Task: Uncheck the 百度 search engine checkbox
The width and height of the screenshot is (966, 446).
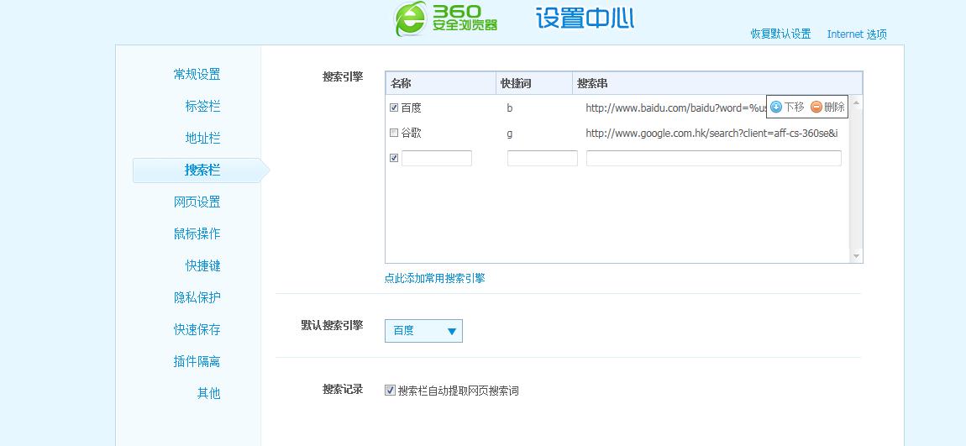Action: pos(394,108)
